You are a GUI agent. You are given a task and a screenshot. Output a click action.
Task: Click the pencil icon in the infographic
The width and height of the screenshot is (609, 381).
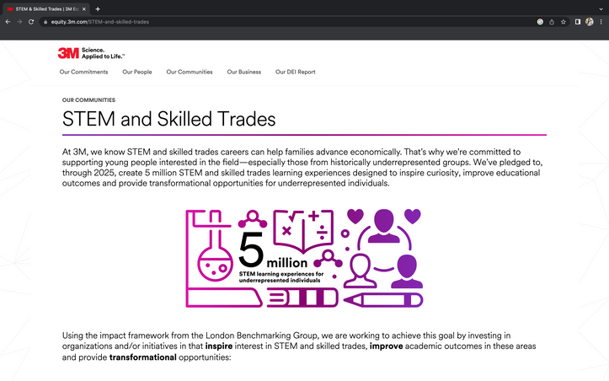point(383,300)
